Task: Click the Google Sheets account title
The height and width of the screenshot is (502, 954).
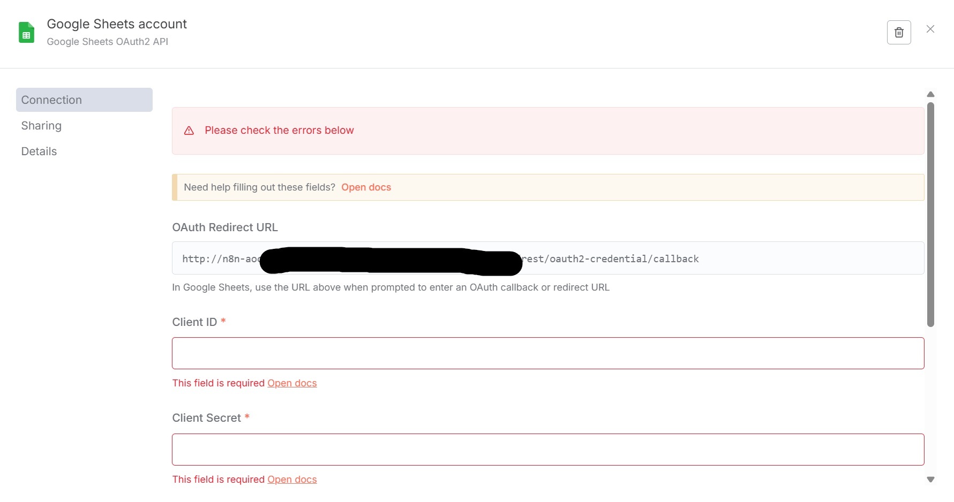Action: pos(117,24)
